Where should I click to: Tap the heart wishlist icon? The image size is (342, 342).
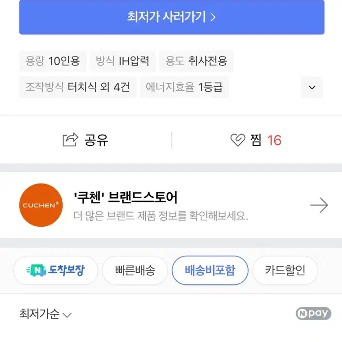[x=238, y=140]
